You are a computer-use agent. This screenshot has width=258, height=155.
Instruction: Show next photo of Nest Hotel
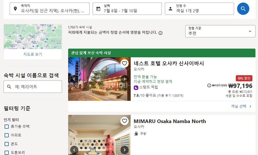pos(125,79)
